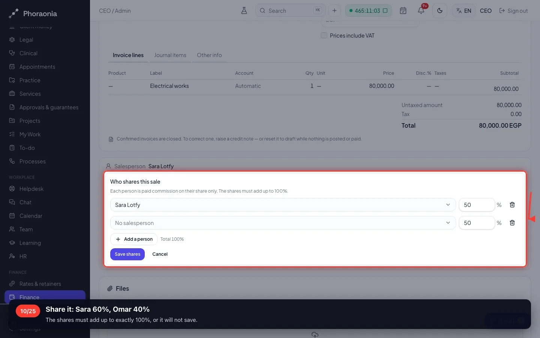Click the No salesperson percentage field
The height and width of the screenshot is (338, 540).
coord(477,223)
